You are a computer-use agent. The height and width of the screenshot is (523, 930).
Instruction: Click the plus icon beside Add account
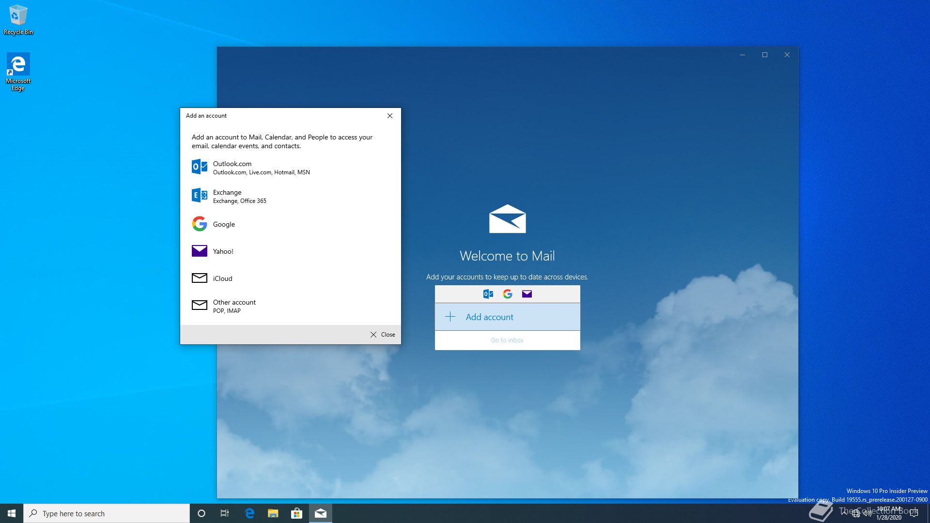coord(450,317)
